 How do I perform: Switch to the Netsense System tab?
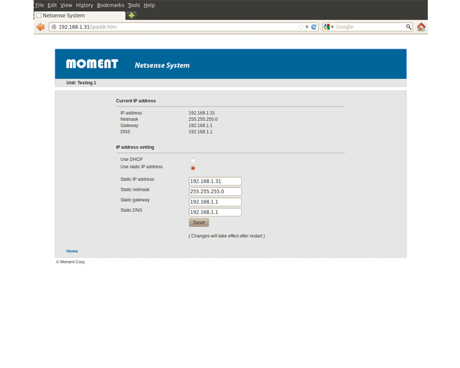(66, 15)
